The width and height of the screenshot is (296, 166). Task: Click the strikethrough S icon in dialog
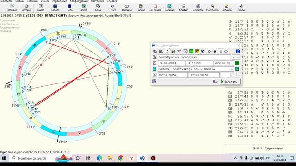pos(215,51)
